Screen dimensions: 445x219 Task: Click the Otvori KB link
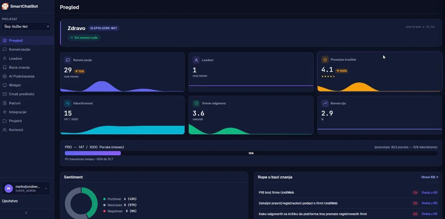[x=429, y=177]
